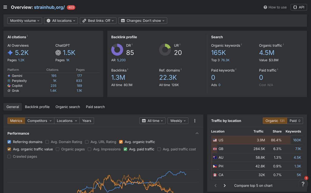Click the DR donut chart
This screenshot has height=193, width=311.
tap(117, 50)
